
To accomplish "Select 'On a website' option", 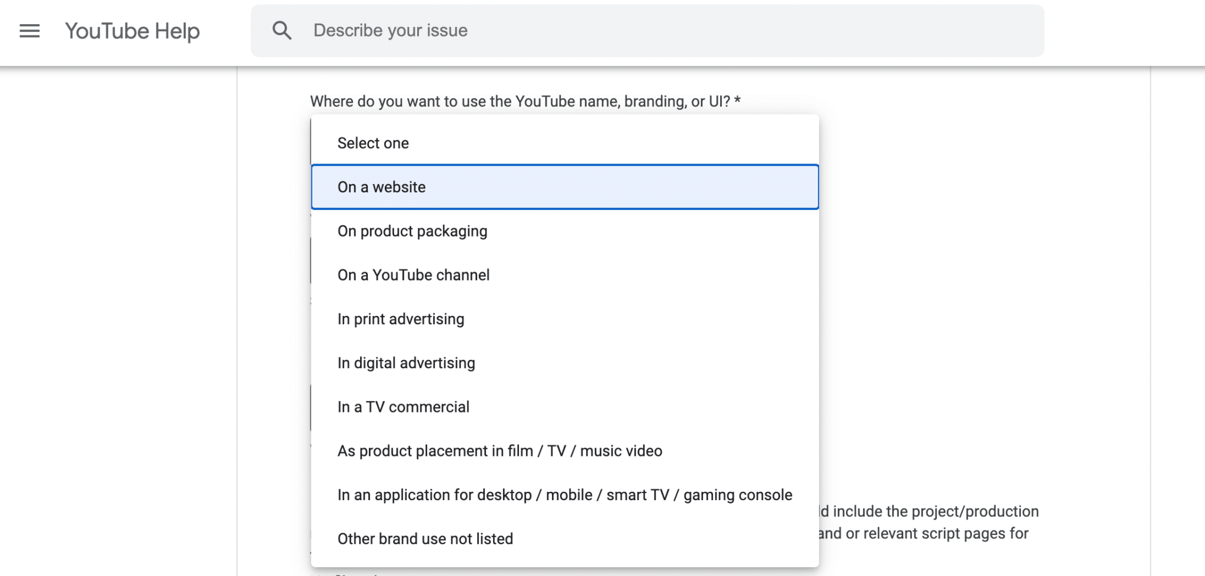I will (x=565, y=187).
